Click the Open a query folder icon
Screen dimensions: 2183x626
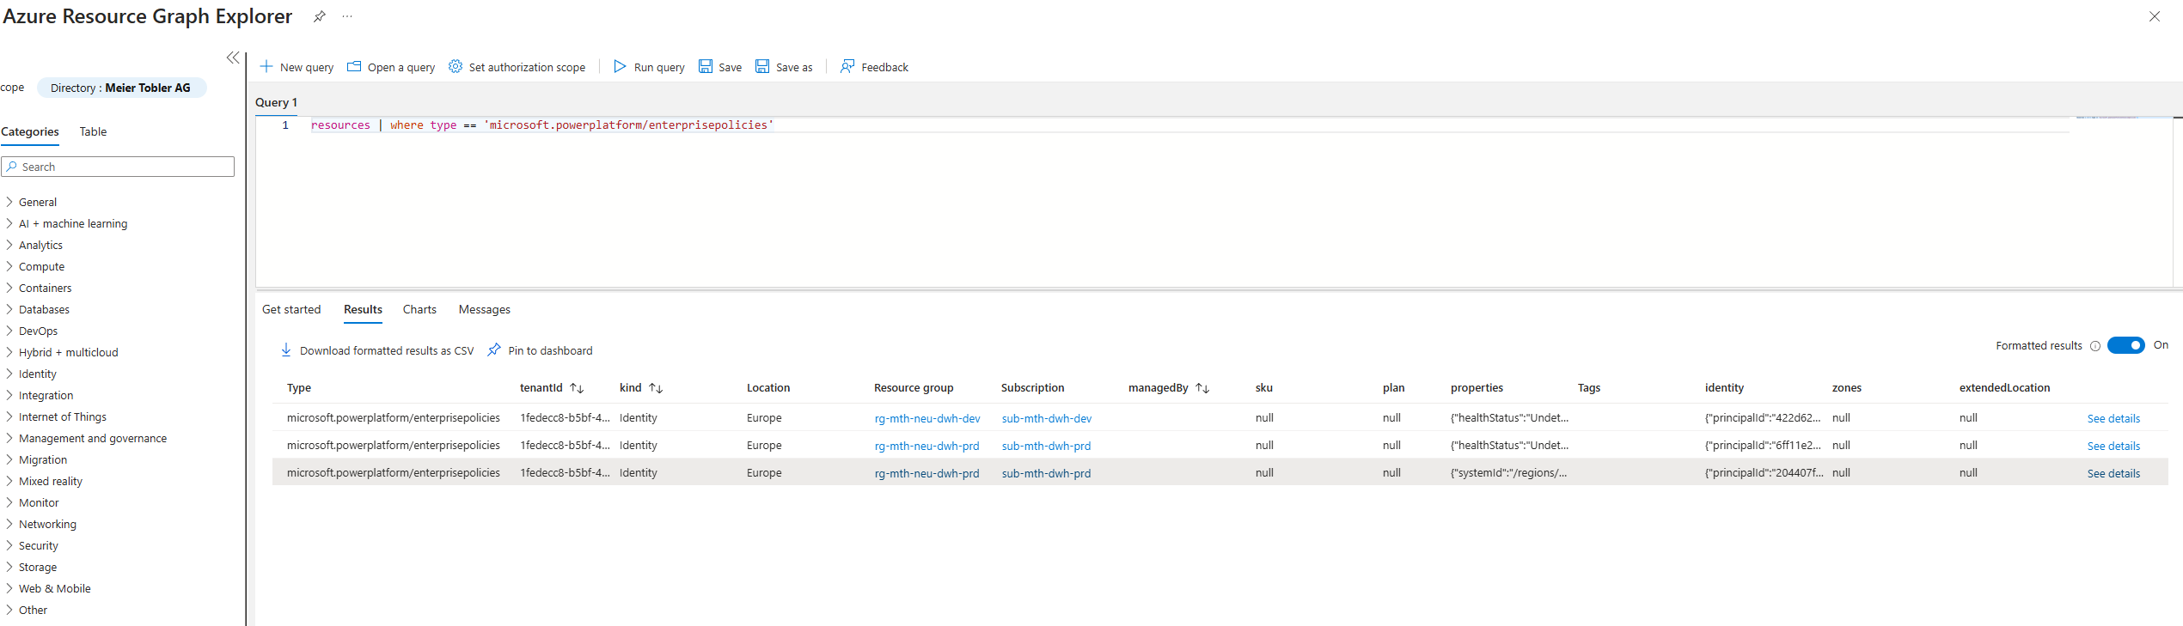point(354,66)
